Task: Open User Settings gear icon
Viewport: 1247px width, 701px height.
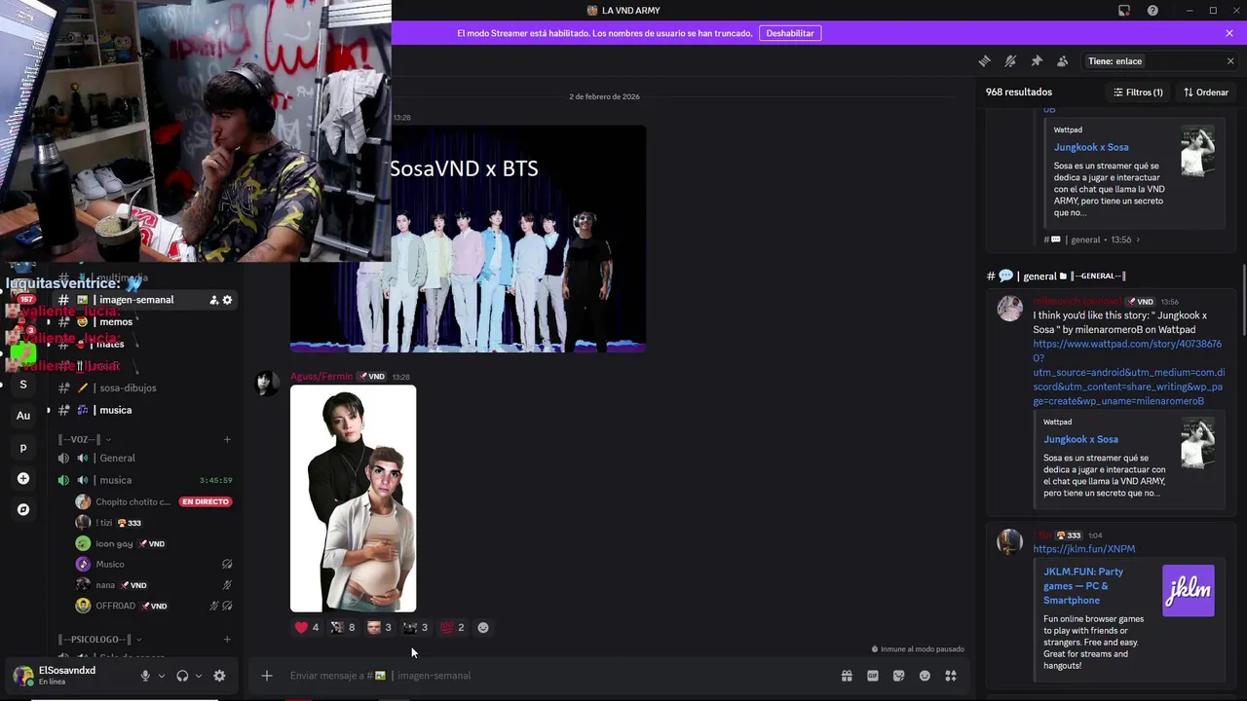Action: pos(219,676)
